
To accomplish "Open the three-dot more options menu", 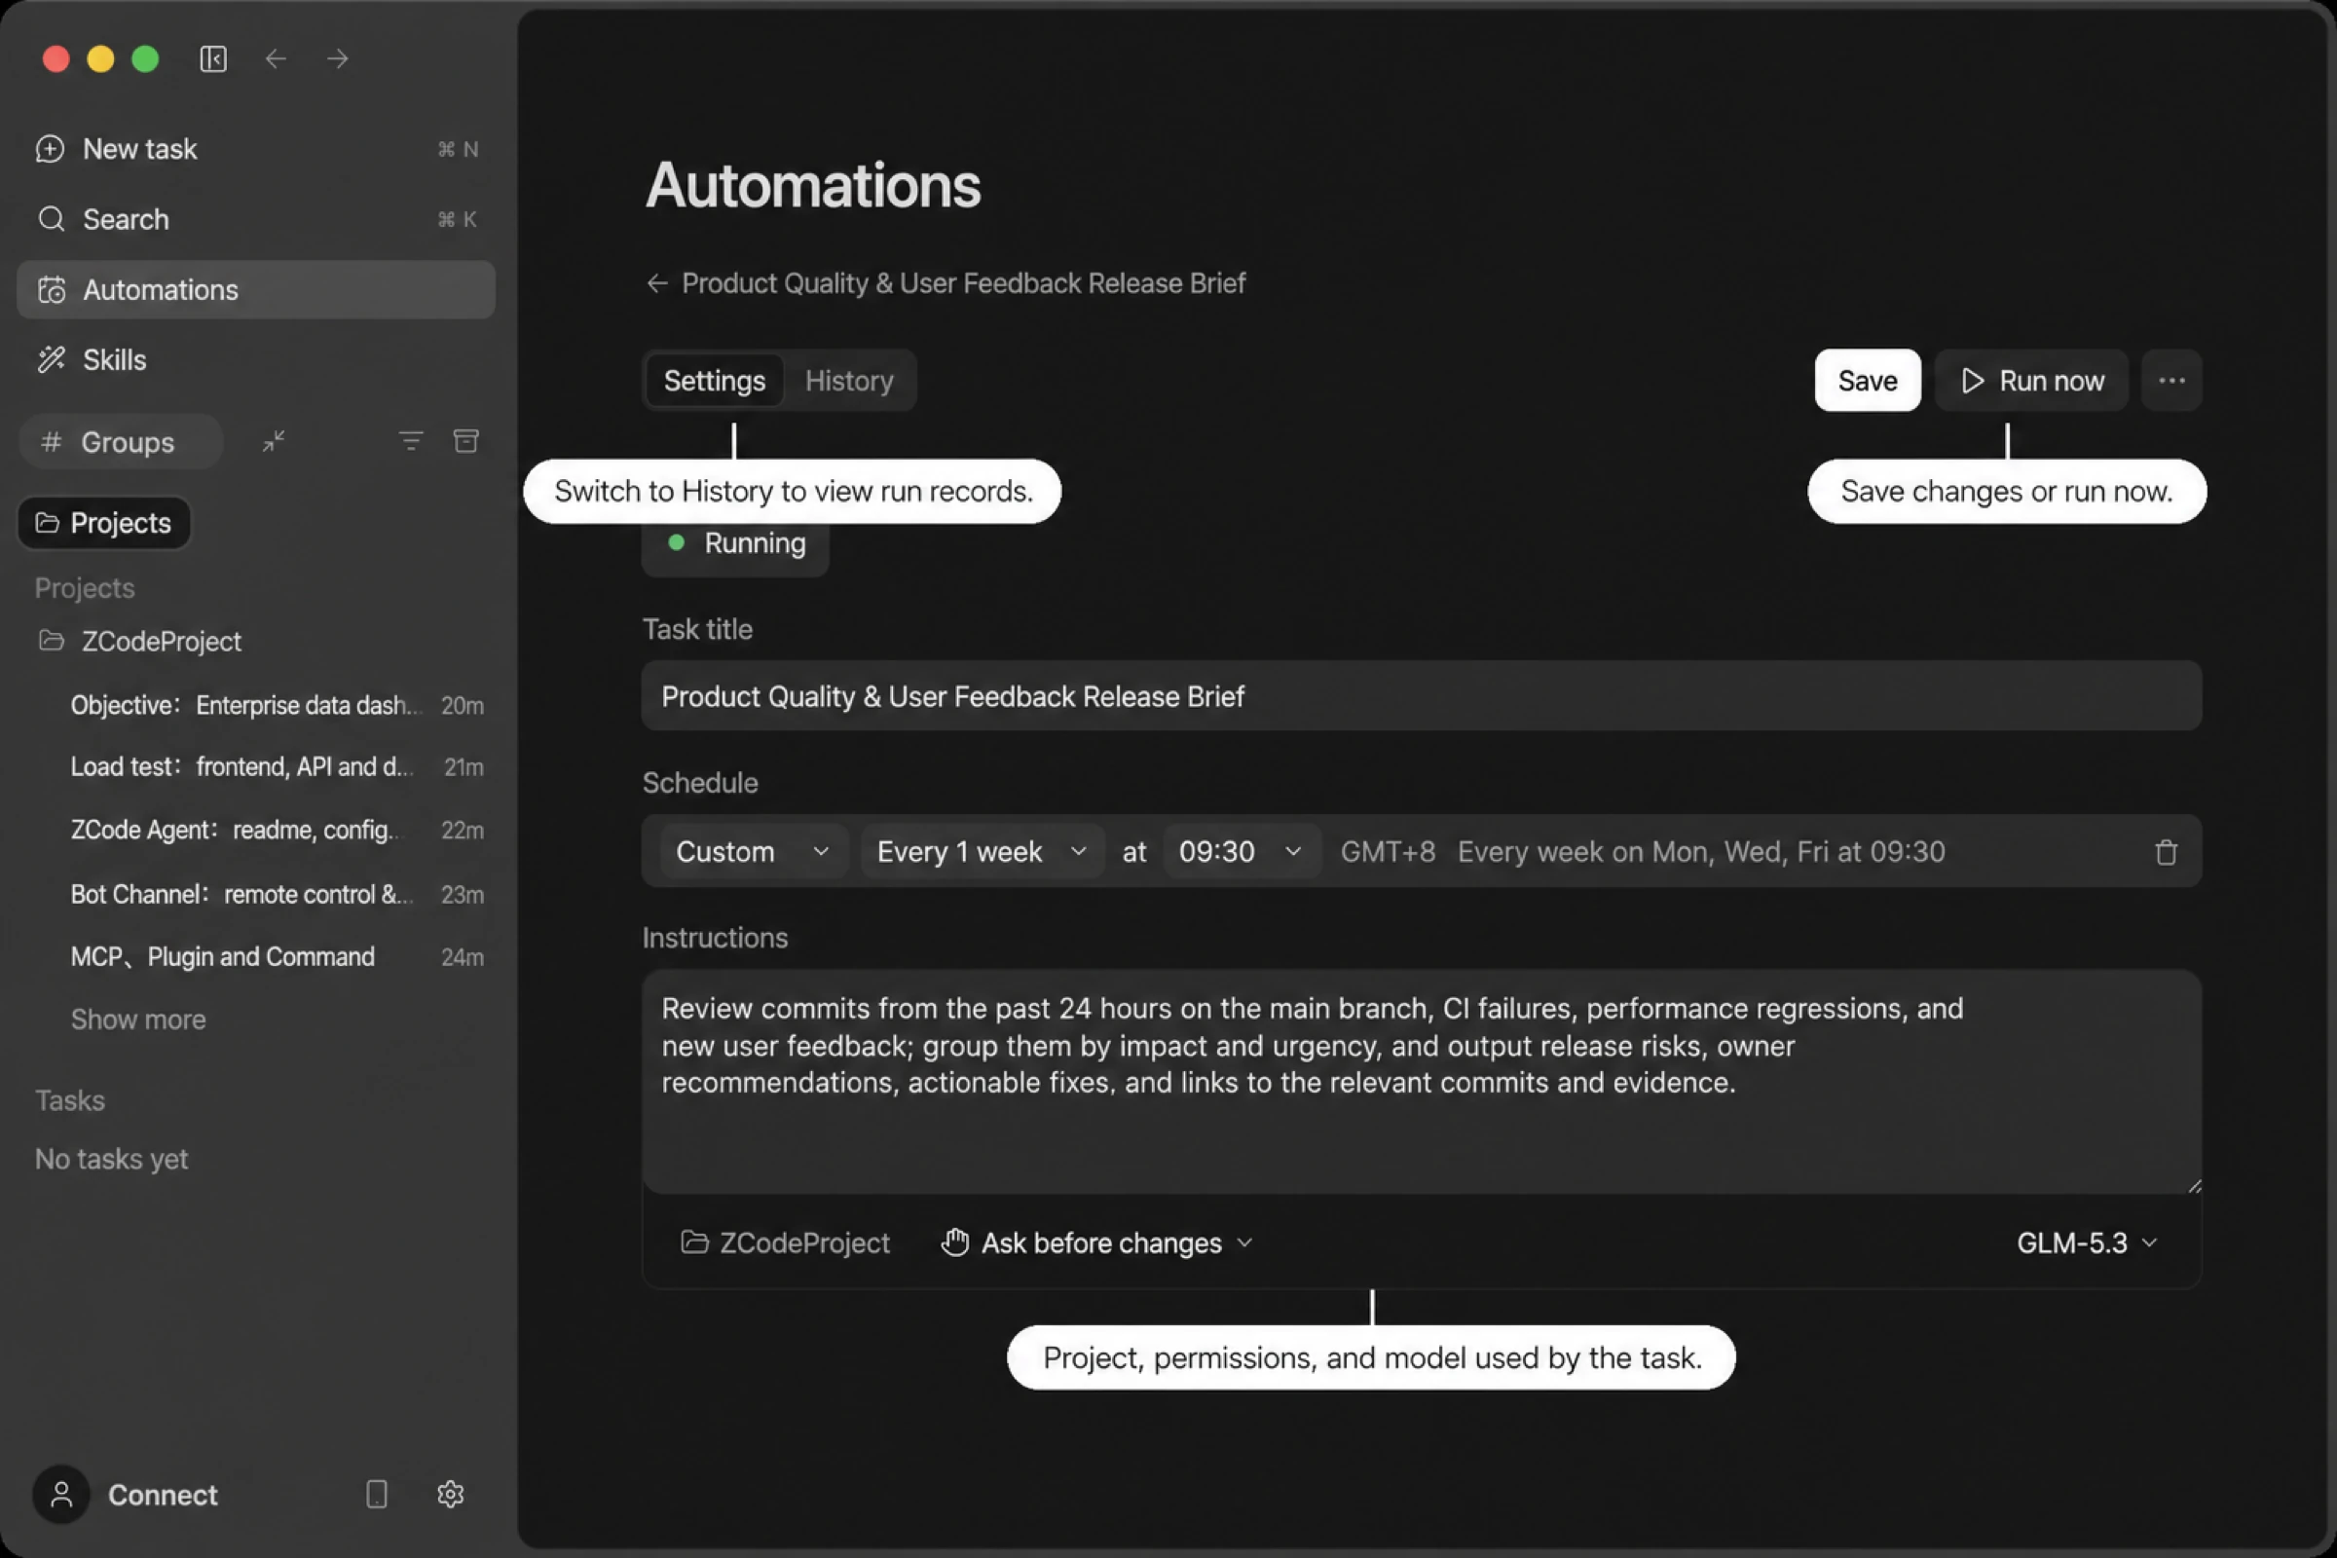I will [x=2171, y=381].
